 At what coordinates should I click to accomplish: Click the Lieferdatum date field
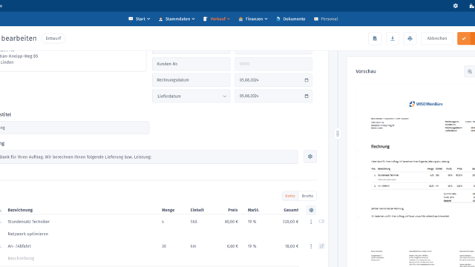tap(273, 96)
